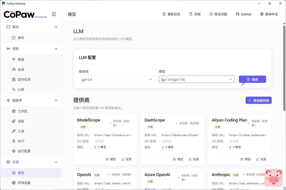Open 模型 list for Aliyun Coding Plan card
Screen dimensions: 286x190
point(246,159)
